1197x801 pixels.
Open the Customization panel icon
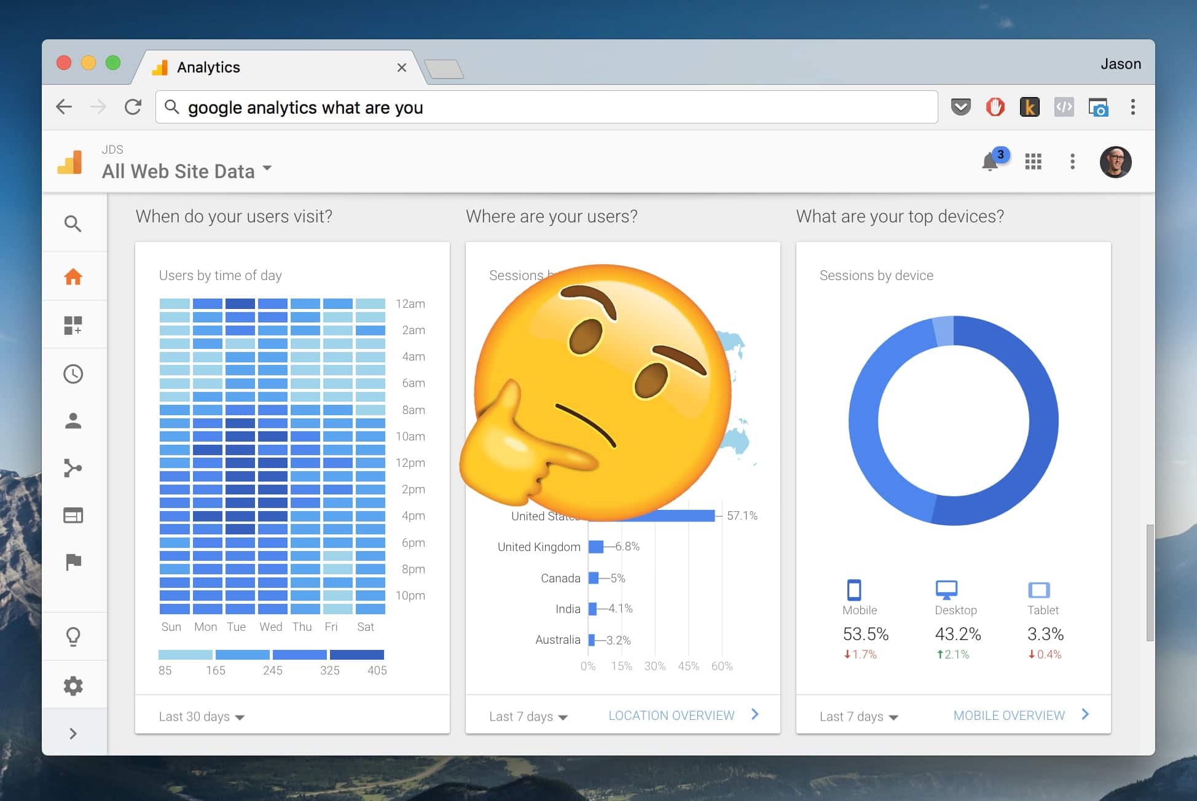click(x=74, y=324)
